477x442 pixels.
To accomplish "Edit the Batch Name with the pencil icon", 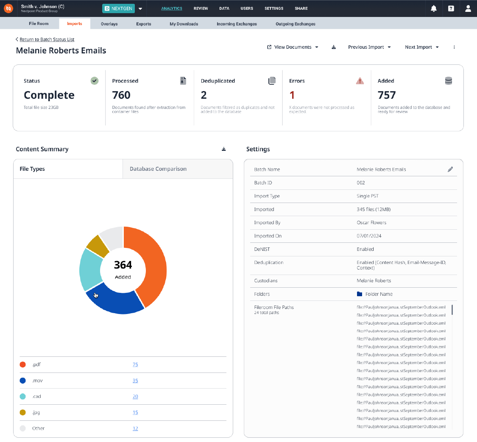I will point(450,169).
